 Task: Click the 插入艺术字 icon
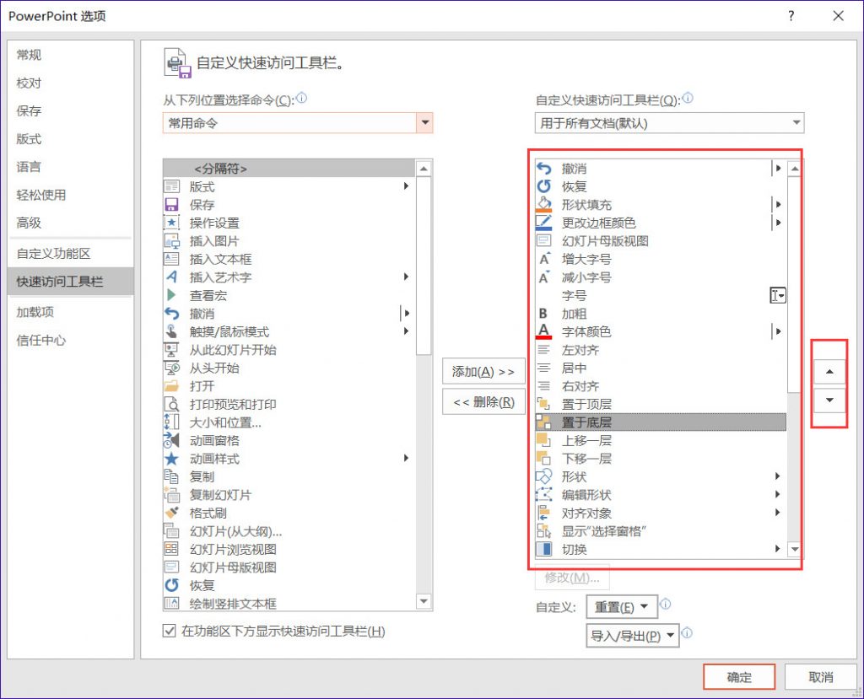(171, 277)
